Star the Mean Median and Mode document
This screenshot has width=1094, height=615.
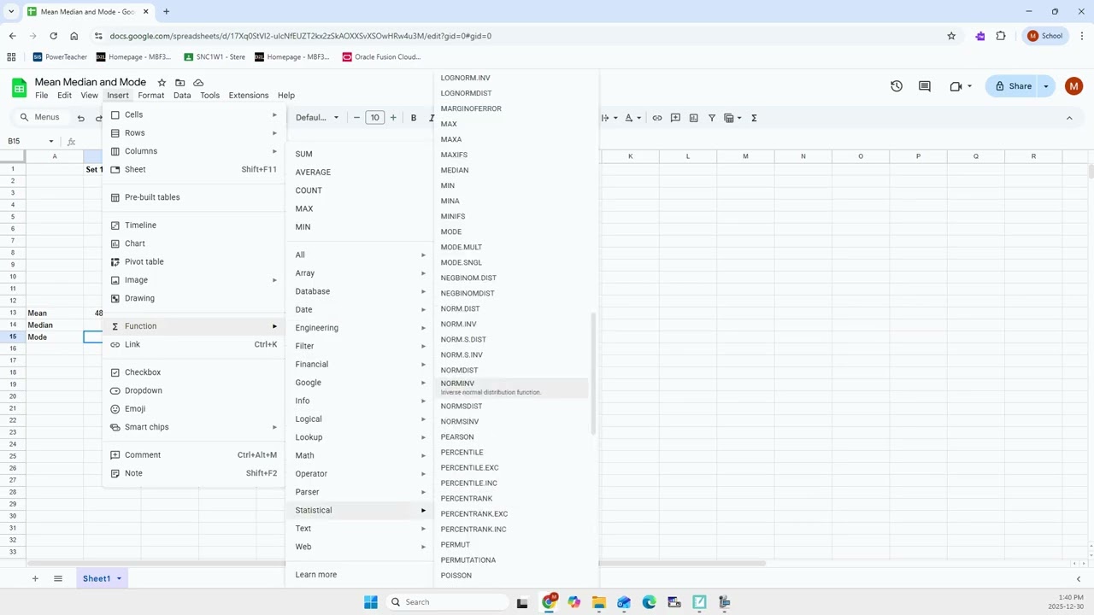tap(162, 82)
